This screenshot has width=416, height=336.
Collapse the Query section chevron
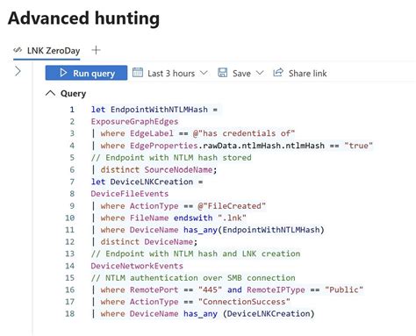(50, 93)
